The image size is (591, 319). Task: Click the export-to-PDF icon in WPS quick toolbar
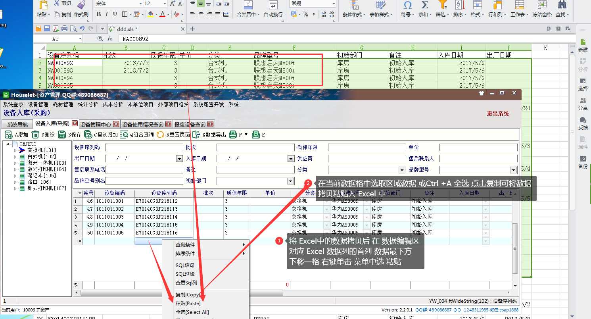pos(56,29)
